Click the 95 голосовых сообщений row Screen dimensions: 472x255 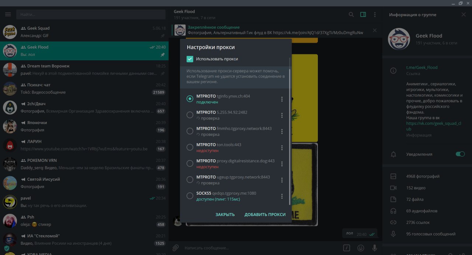click(x=427, y=234)
